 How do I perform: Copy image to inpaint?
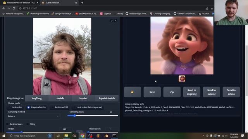point(83,98)
